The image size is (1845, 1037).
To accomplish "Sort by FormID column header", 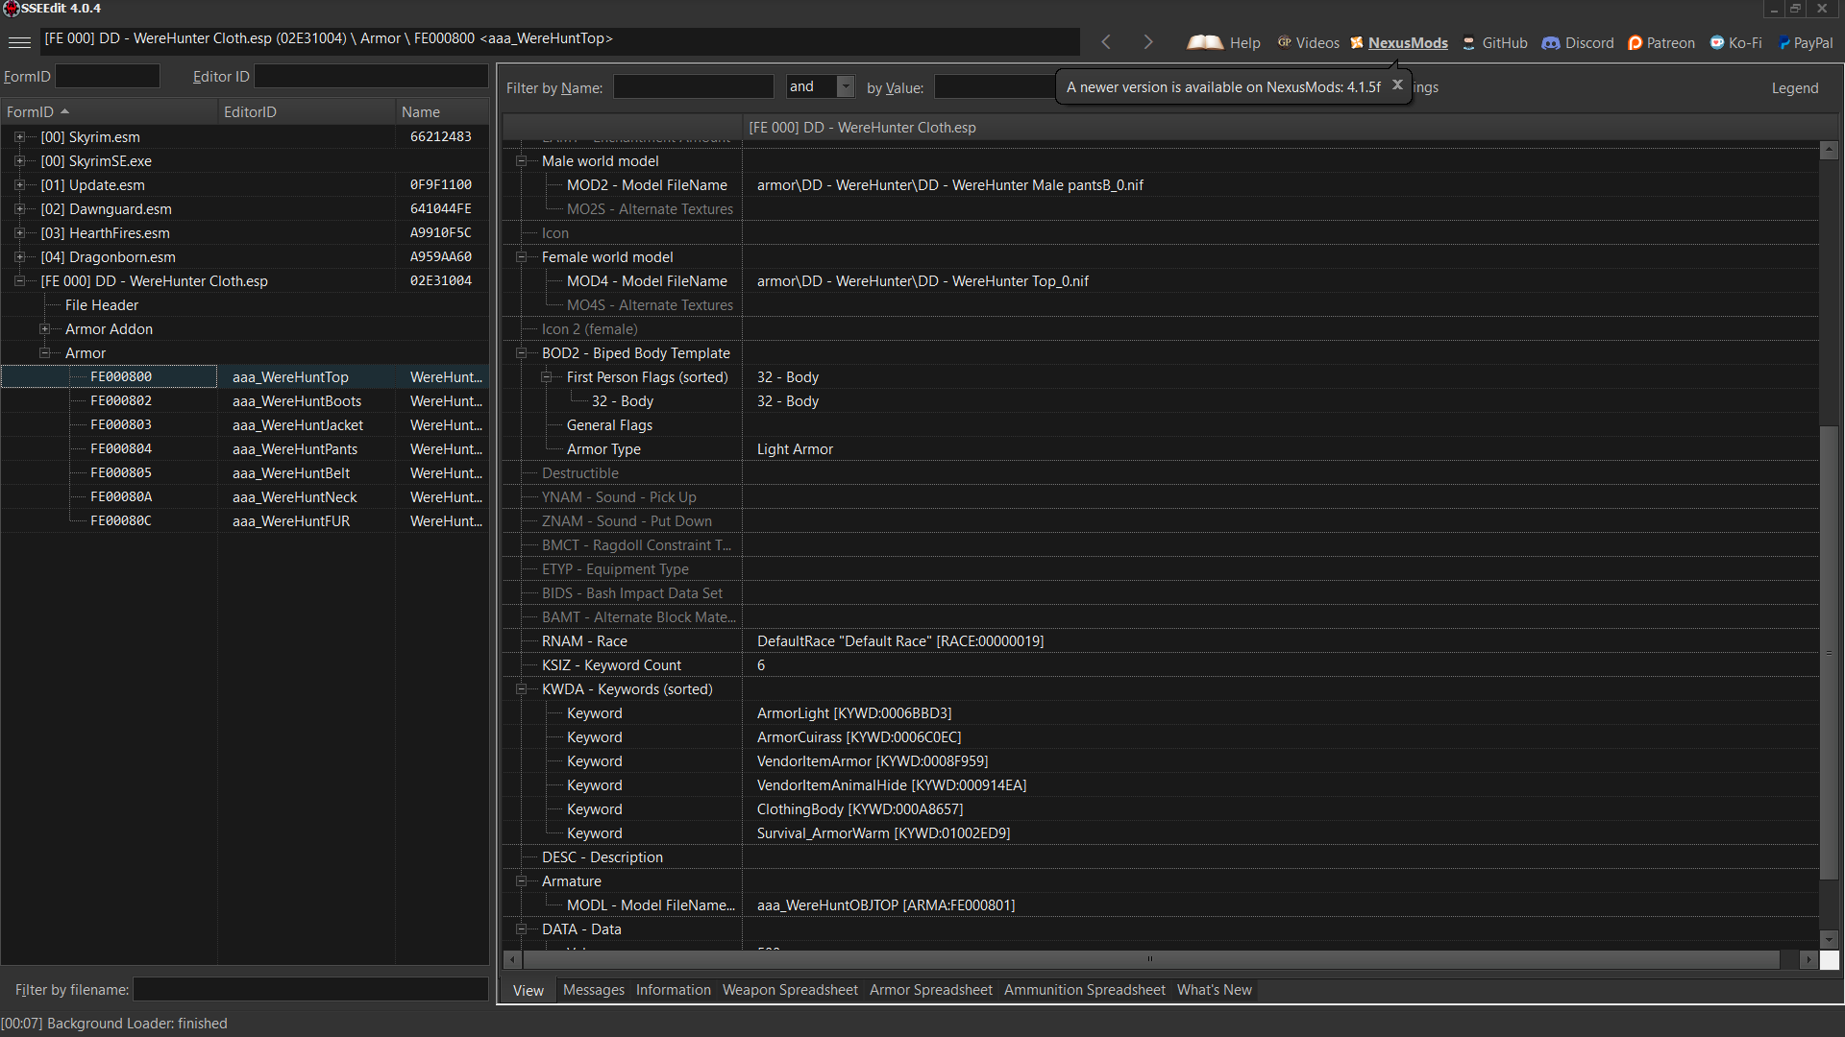I will (x=109, y=111).
